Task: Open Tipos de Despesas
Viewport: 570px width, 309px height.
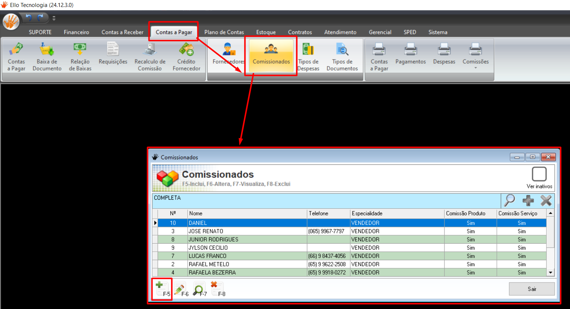Action: coord(308,57)
